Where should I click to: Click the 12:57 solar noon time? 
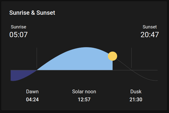(84, 100)
